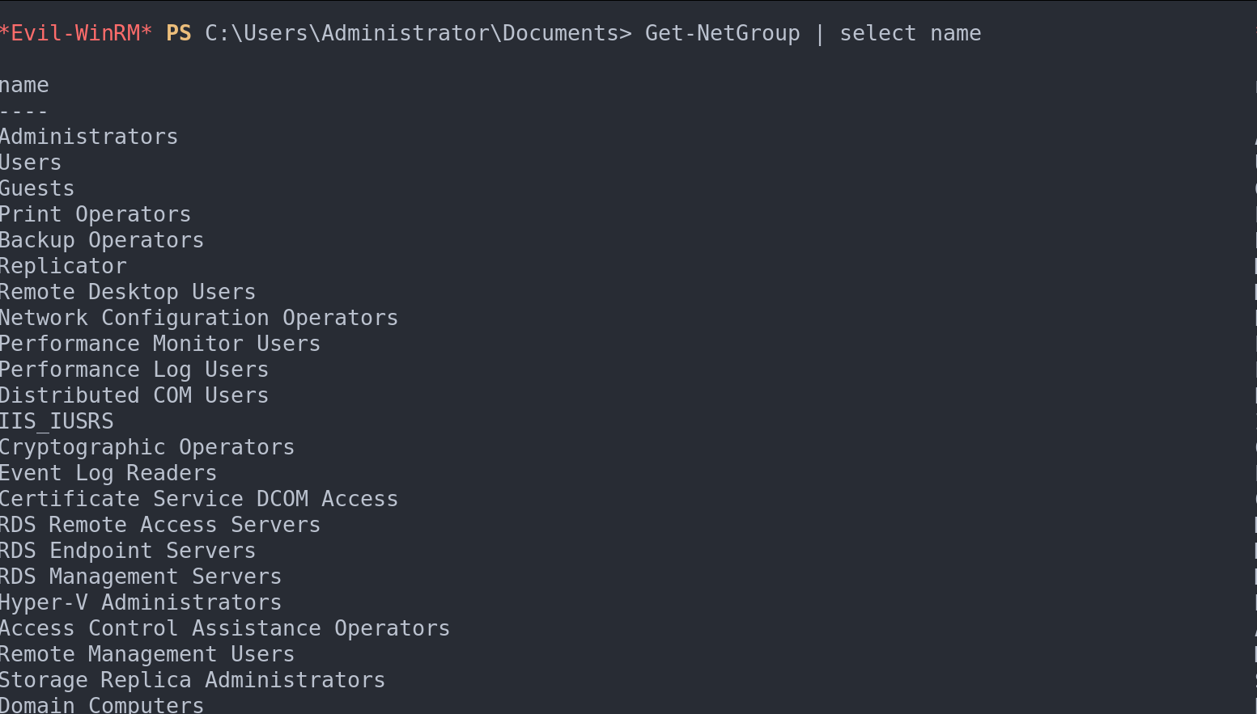Click the Hyper-V Administrators line

click(141, 602)
